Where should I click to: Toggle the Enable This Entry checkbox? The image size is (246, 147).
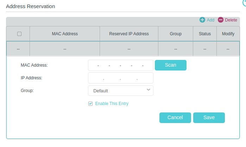(90, 104)
